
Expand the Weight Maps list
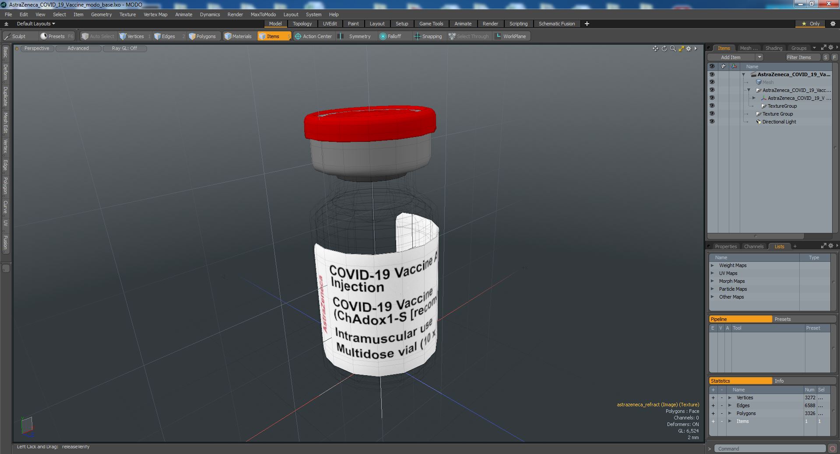(713, 265)
